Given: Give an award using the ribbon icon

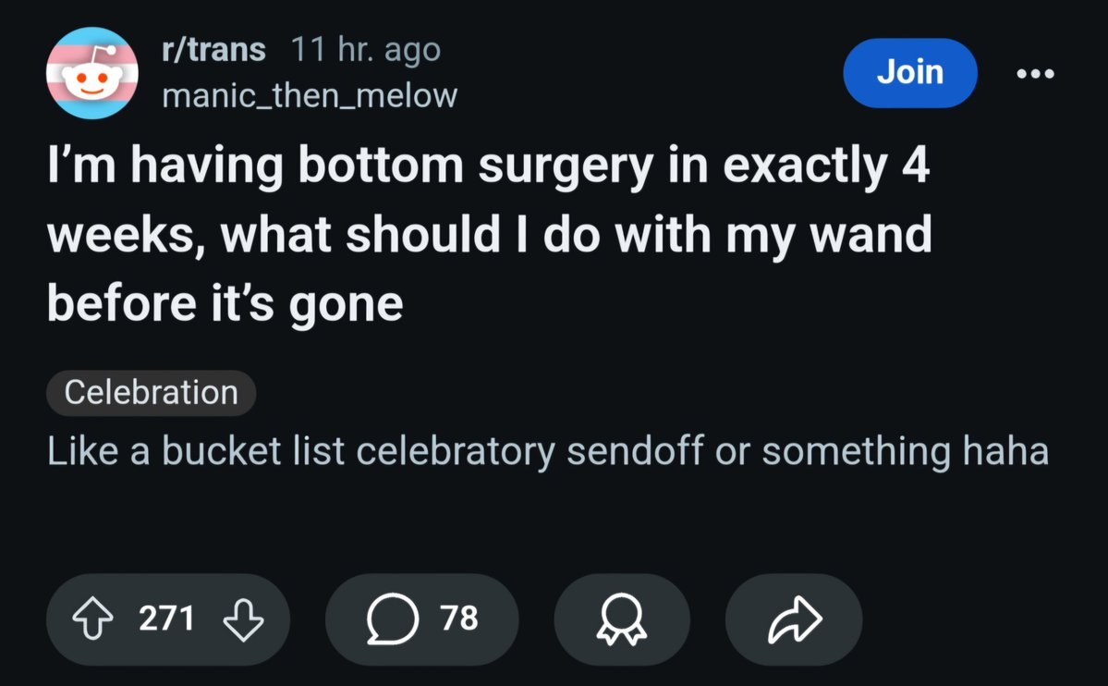Looking at the screenshot, I should point(621,619).
